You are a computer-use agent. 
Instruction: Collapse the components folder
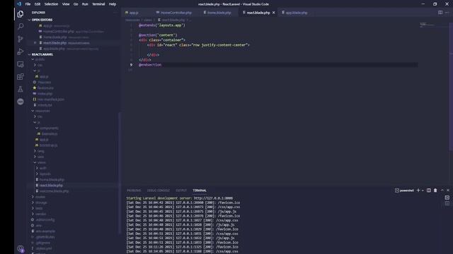[x=49, y=128]
